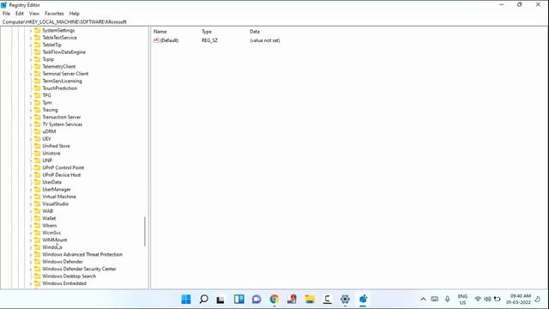Click the registry path address bar
This screenshot has width=549, height=309.
tap(274, 21)
